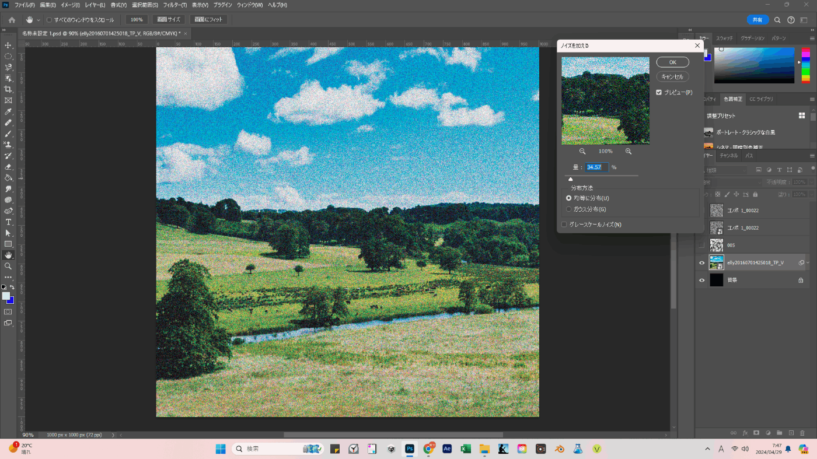Click the 005 layer thumbnail
817x459 pixels.
(x=717, y=246)
